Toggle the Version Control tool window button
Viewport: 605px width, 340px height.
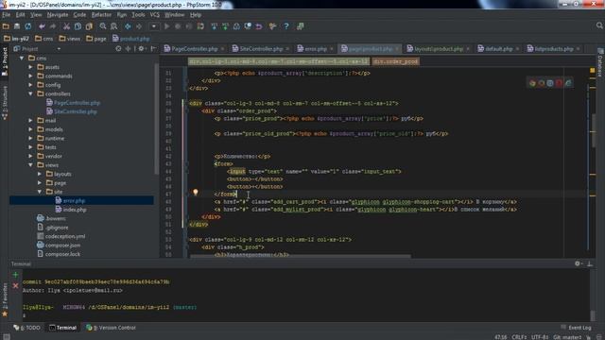coord(112,328)
